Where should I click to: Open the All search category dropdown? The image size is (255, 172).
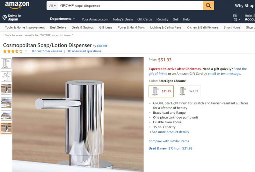52,6
